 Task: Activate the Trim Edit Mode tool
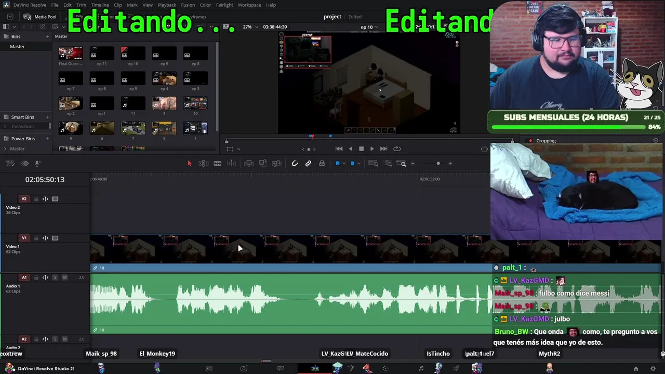click(x=204, y=164)
